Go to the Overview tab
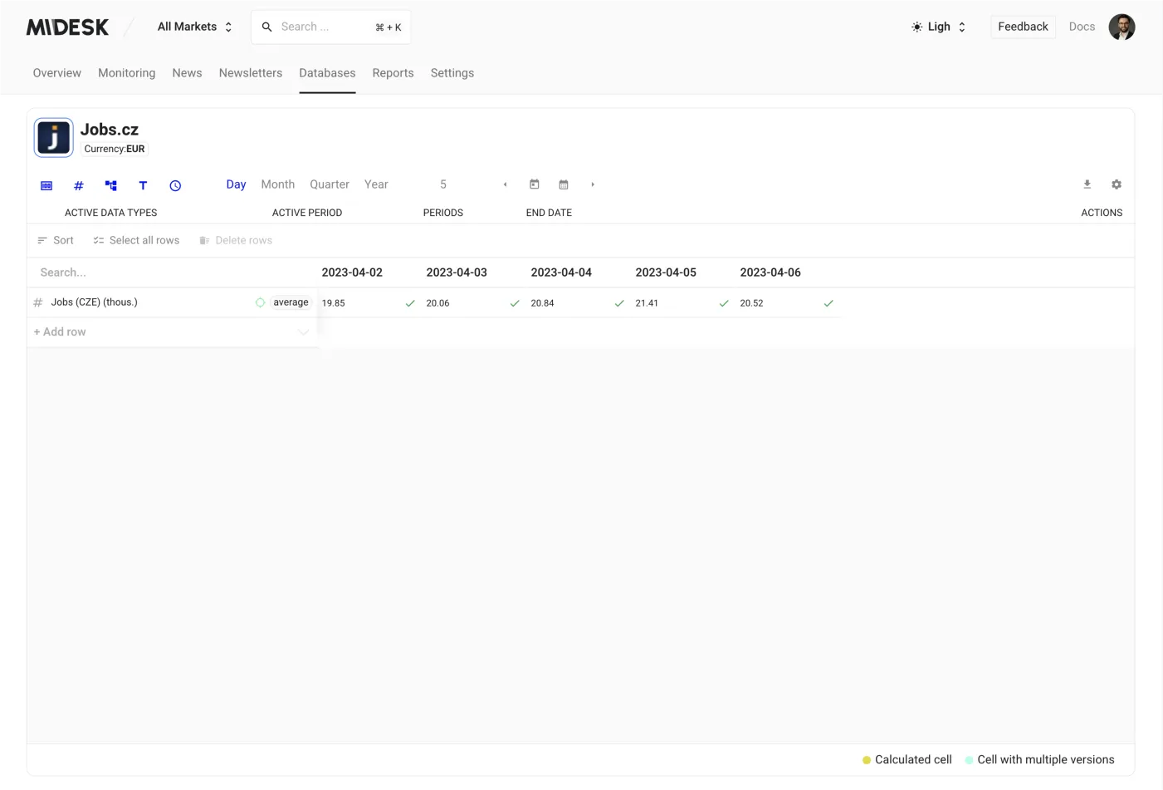The height and width of the screenshot is (790, 1163). (57, 73)
